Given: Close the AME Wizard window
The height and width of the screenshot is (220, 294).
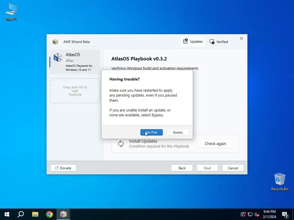Looking at the screenshot, I should 241,38.
